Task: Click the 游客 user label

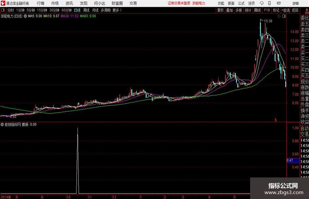Action: click(x=296, y=3)
